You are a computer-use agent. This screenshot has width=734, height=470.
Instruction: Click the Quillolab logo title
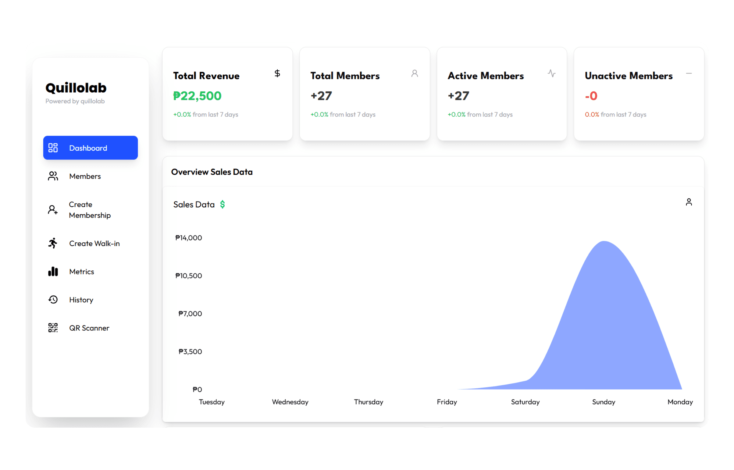click(x=76, y=88)
